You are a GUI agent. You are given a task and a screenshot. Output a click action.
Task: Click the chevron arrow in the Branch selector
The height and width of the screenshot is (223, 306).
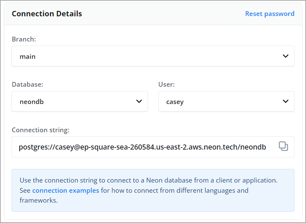click(286, 56)
